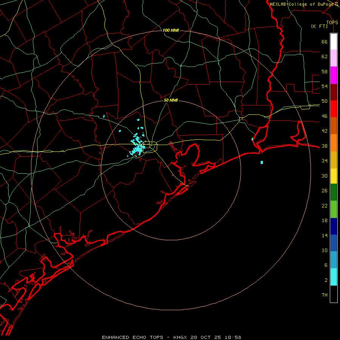Click the legend value '42'
This screenshot has width=340, height=340.
pyautogui.click(x=325, y=131)
